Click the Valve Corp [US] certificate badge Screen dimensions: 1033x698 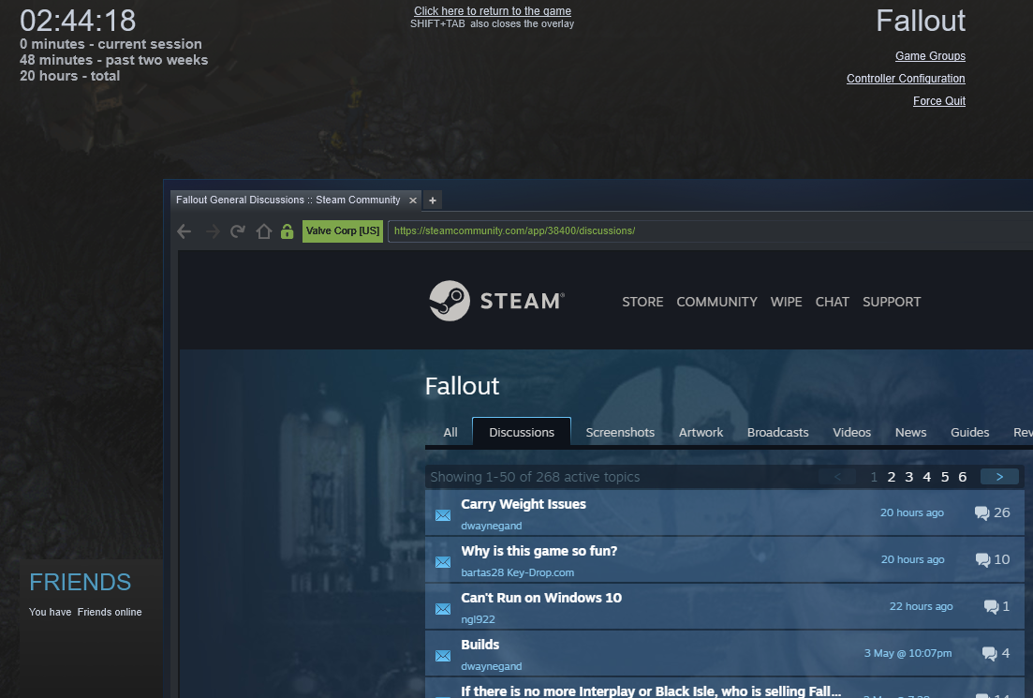pos(343,231)
